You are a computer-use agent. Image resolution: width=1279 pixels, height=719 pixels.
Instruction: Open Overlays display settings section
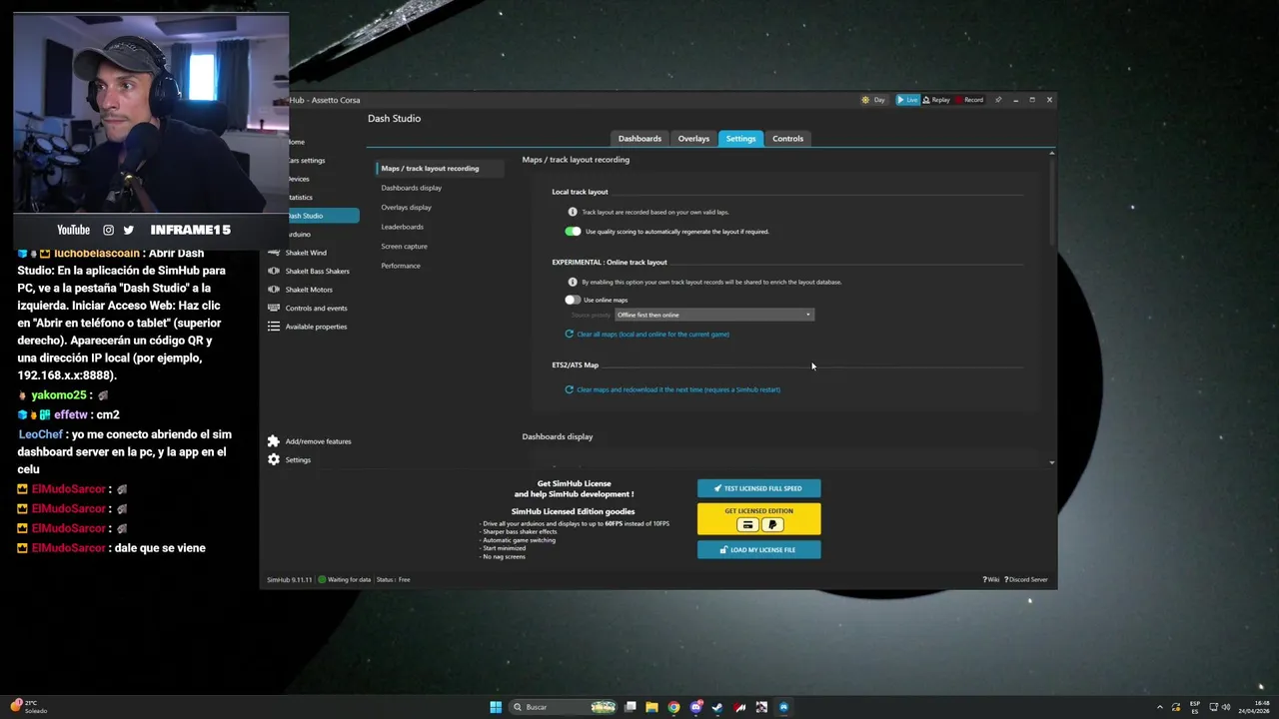pos(406,207)
